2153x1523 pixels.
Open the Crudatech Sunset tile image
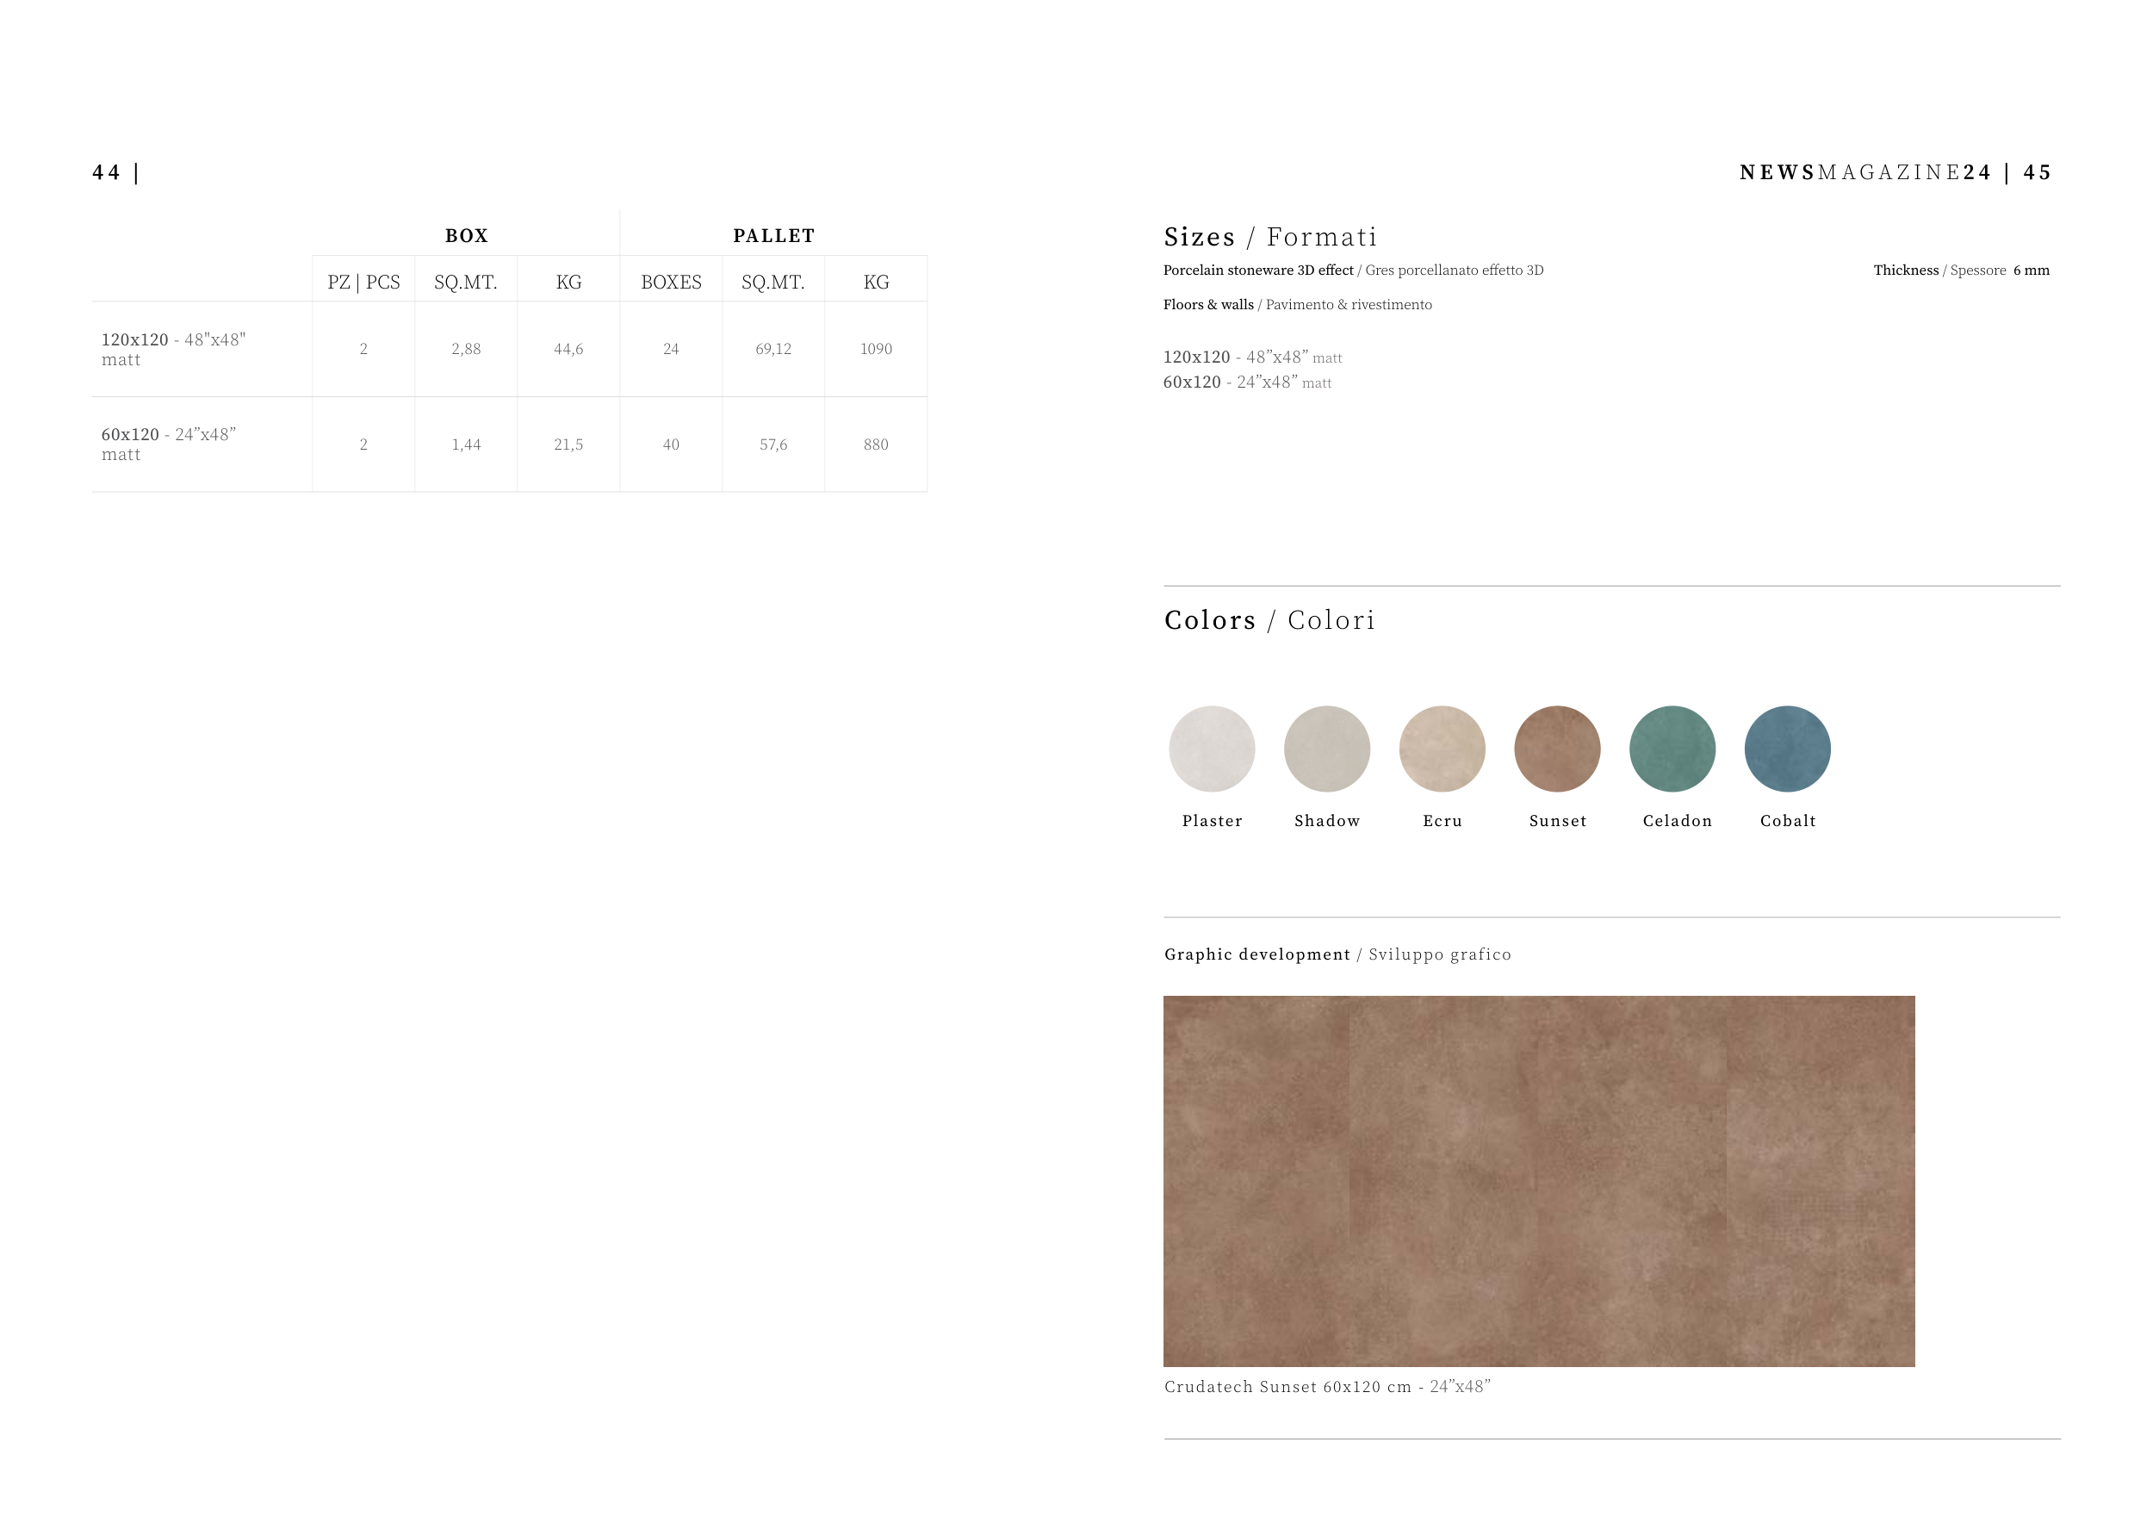pyautogui.click(x=1539, y=1181)
